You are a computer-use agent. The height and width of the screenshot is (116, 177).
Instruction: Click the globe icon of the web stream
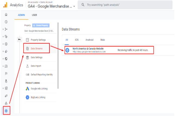(67, 50)
